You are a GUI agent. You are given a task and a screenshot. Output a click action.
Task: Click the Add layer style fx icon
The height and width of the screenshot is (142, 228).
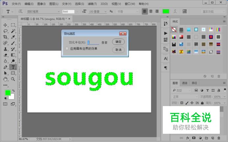tap(188, 138)
